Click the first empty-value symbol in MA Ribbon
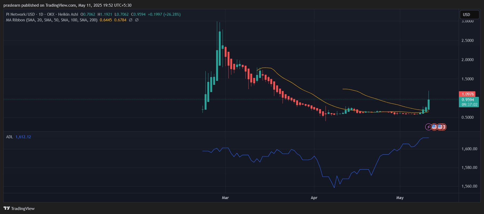This screenshot has width=484, height=214. point(131,20)
